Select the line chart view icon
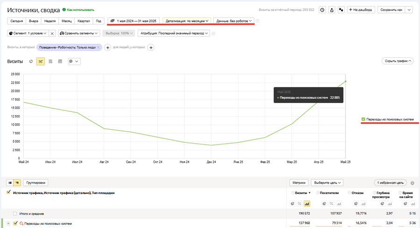 41,61
